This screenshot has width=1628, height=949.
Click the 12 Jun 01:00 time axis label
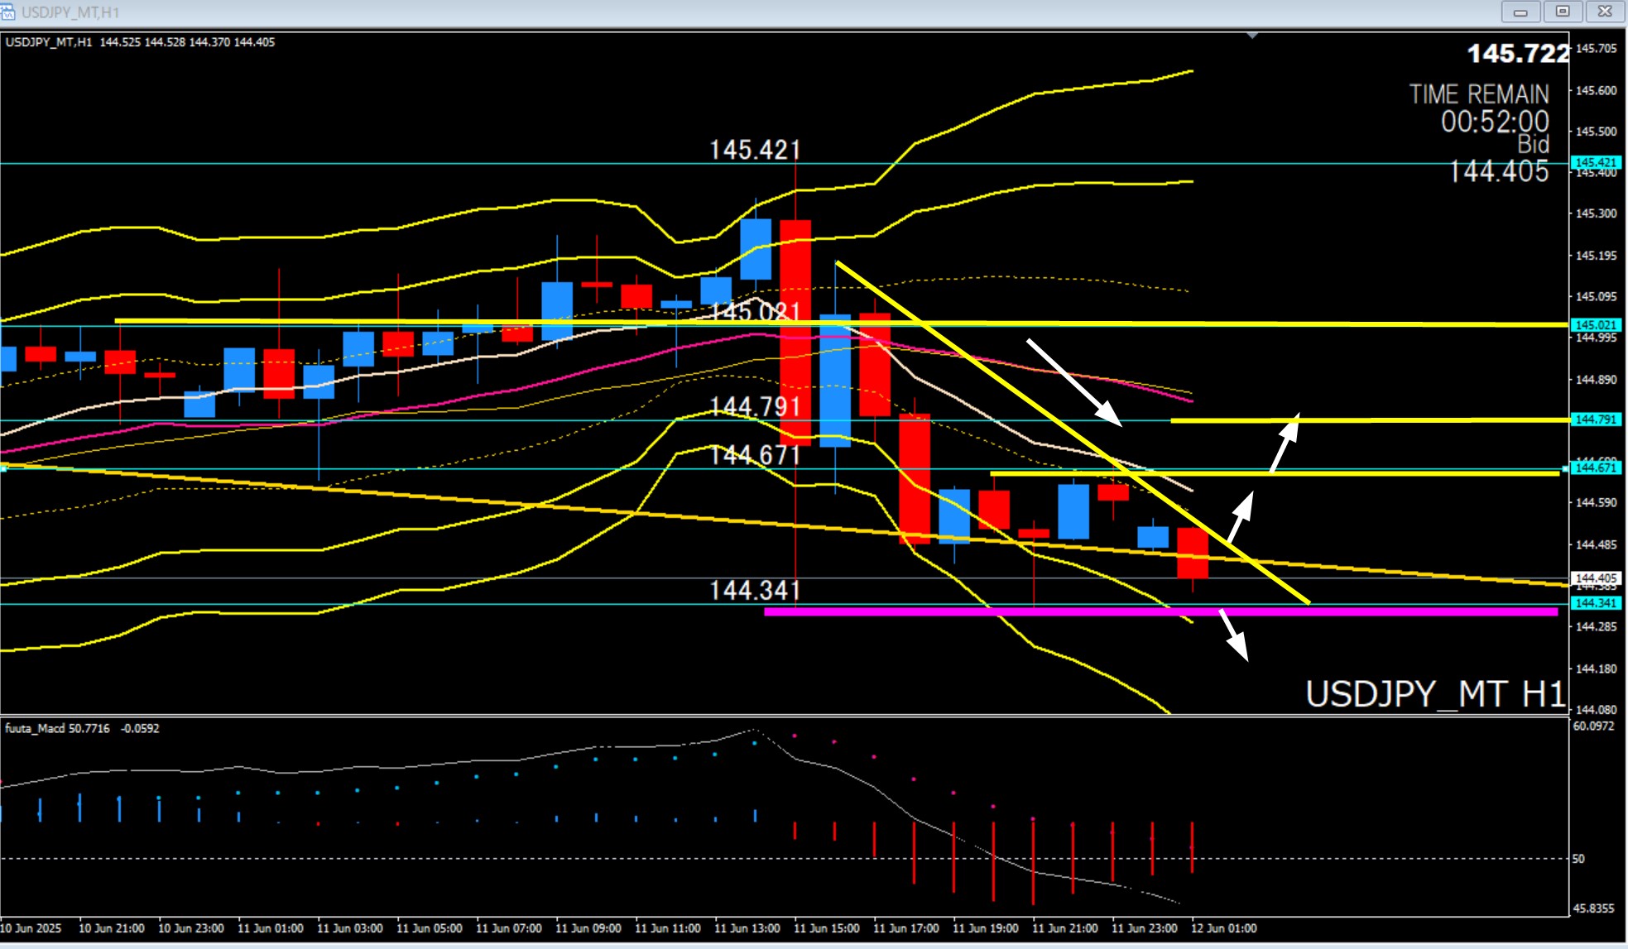point(1223,928)
